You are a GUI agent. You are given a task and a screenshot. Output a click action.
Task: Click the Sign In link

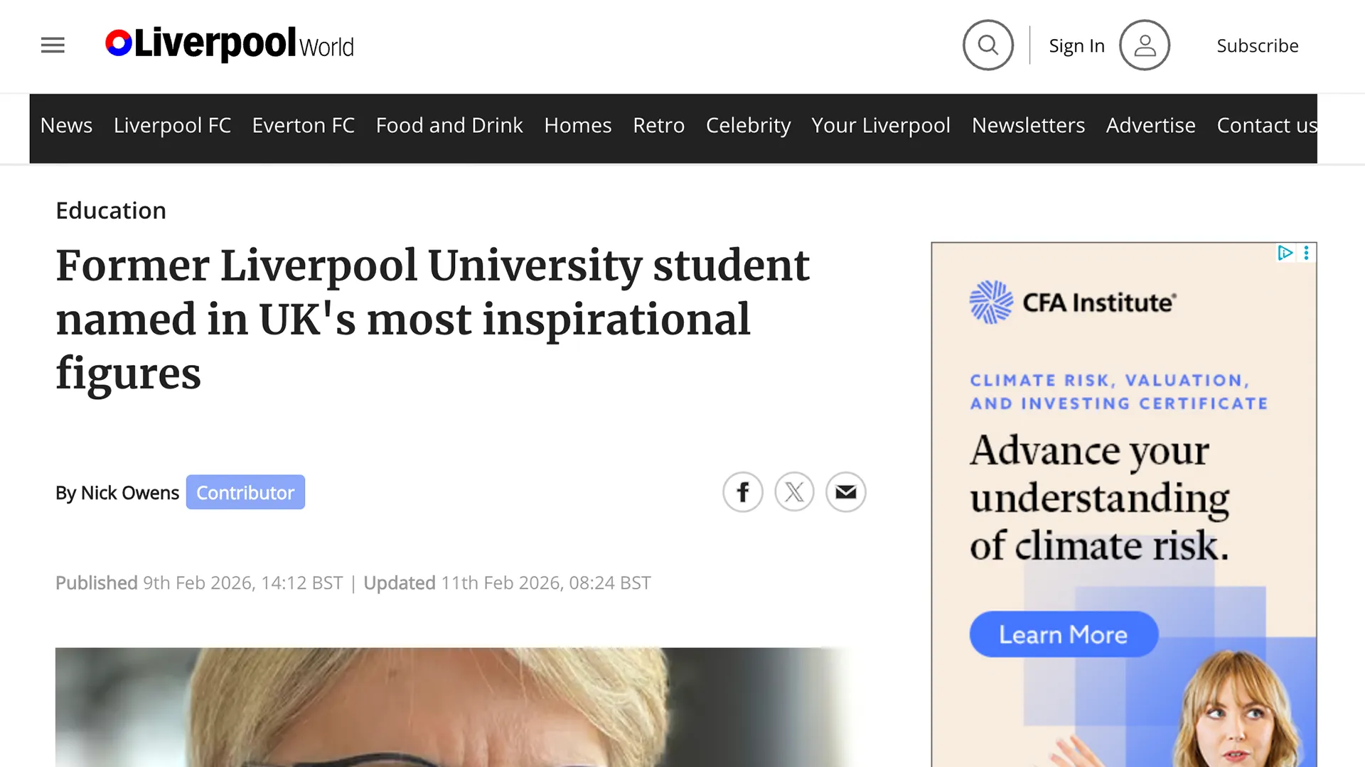click(1076, 46)
